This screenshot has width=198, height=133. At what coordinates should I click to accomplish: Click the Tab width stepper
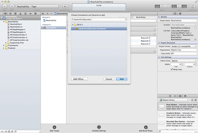[182, 64]
